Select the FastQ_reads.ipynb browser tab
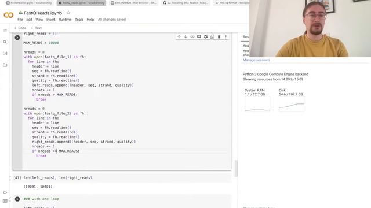This screenshot has height=208, width=371. pos(81,3)
